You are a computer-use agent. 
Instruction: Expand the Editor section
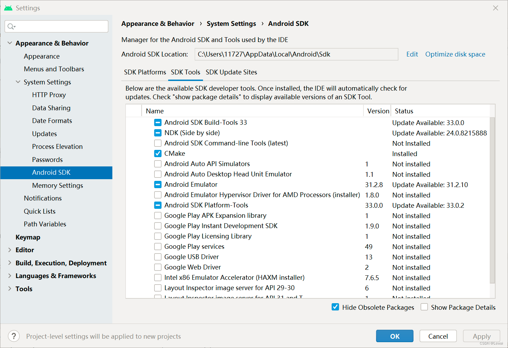(x=10, y=250)
